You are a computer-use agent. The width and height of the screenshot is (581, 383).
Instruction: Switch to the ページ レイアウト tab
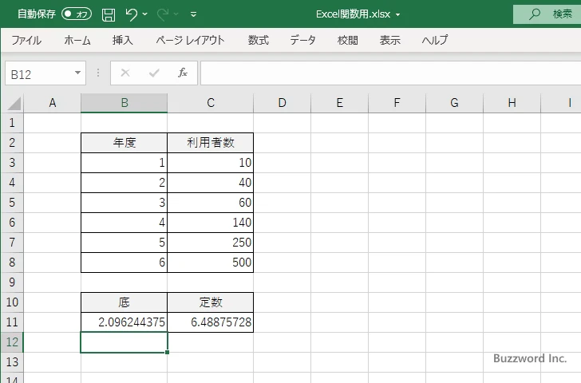point(190,40)
